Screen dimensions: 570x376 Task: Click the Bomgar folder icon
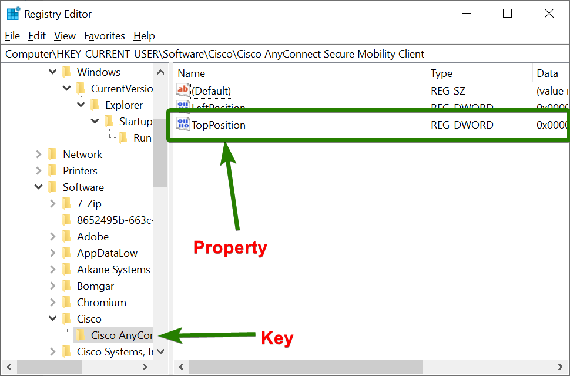click(66, 286)
